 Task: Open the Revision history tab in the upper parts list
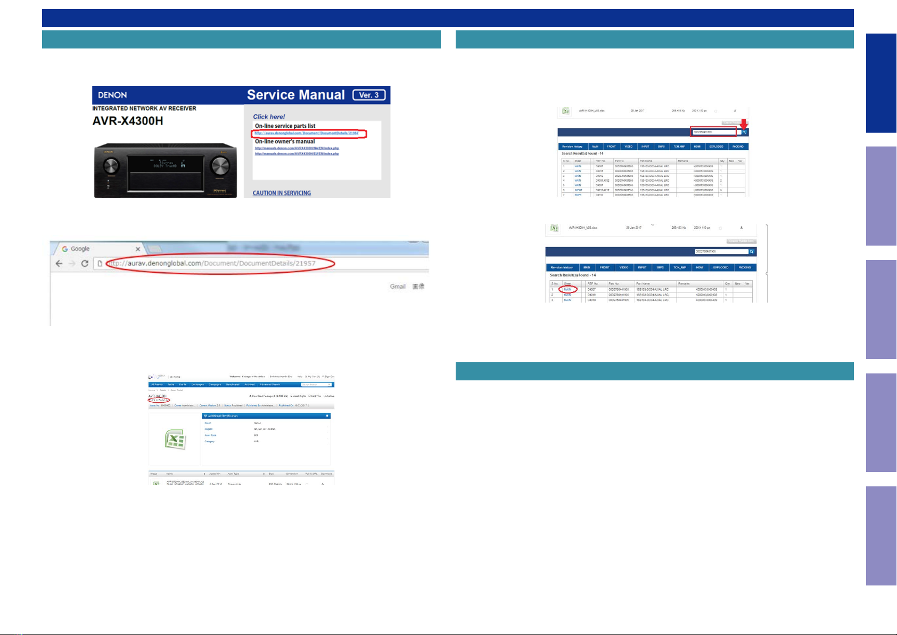pyautogui.click(x=572, y=146)
